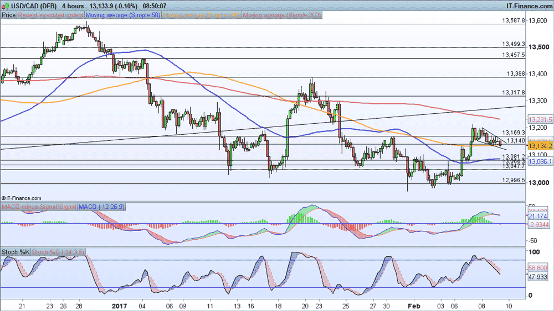This screenshot has height=311, width=554.
Task: Click the blue 13,086.1 SMA 50 value tag
Action: pyautogui.click(x=540, y=162)
